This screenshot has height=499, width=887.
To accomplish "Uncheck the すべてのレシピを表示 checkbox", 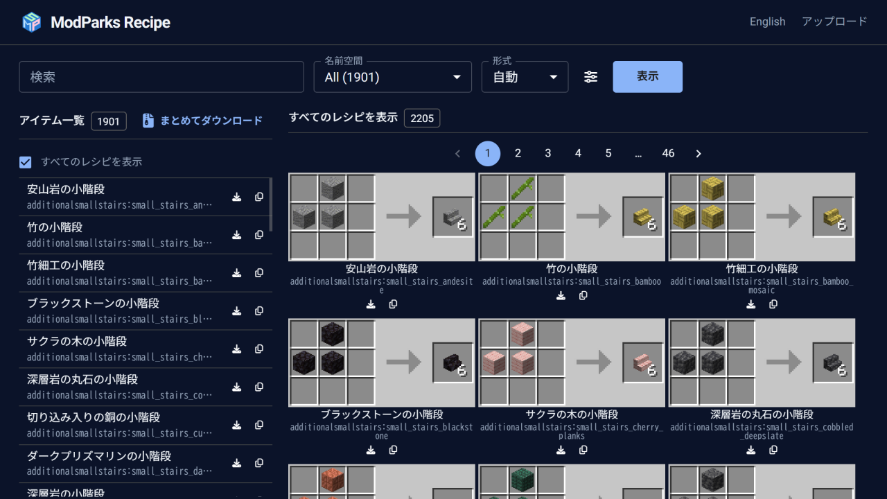I will 26,162.
